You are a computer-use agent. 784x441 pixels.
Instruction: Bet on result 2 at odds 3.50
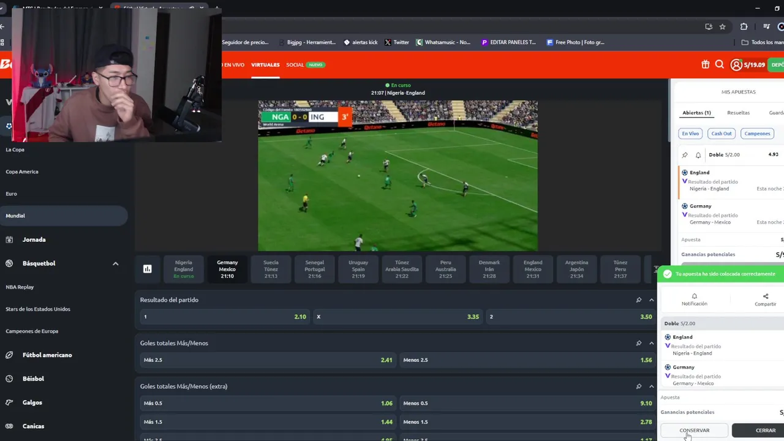571,317
